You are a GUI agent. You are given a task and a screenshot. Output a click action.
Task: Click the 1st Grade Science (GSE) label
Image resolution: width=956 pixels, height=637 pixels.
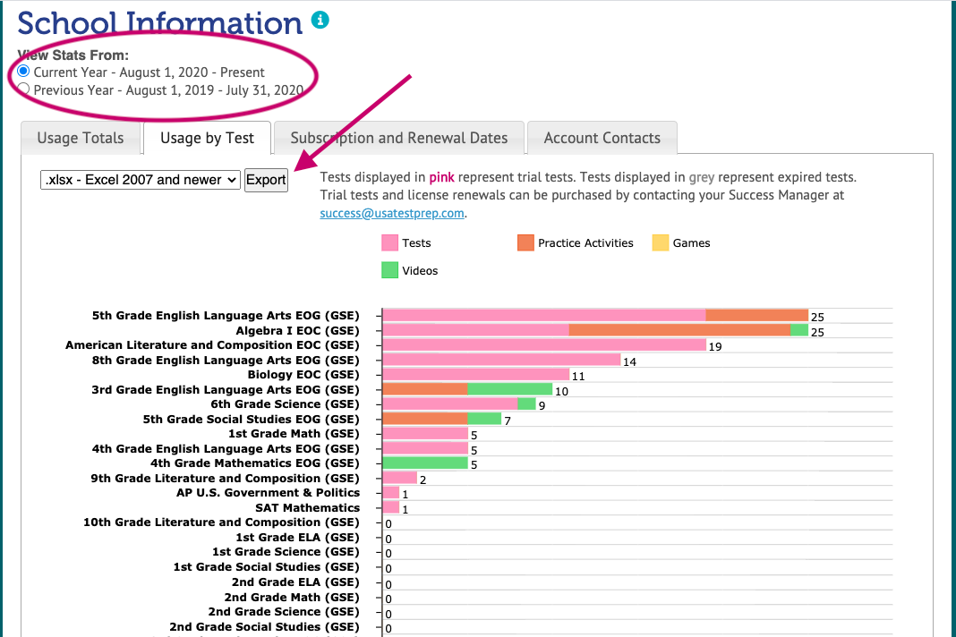[x=286, y=552]
